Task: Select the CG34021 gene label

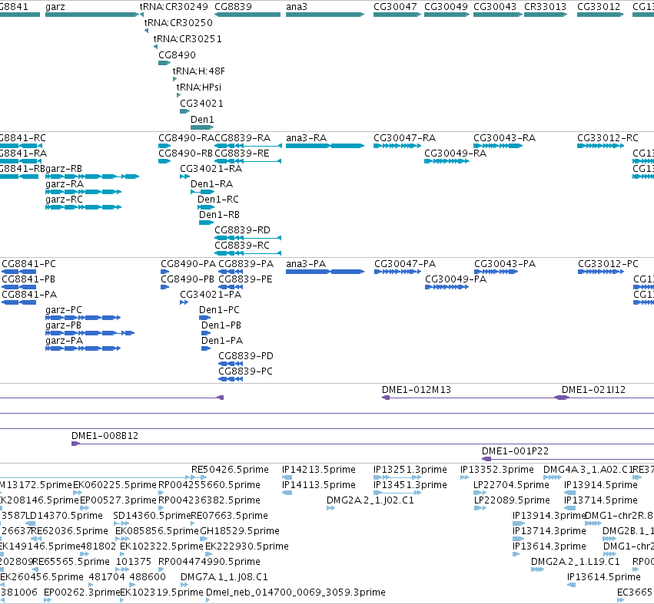Action: [x=201, y=104]
